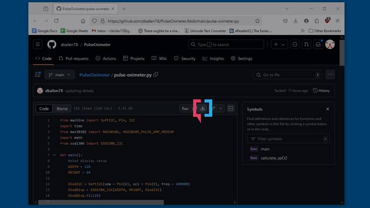The height and width of the screenshot is (208, 370).
Task: Open dkallen78 owner link in header
Action: [70, 44]
